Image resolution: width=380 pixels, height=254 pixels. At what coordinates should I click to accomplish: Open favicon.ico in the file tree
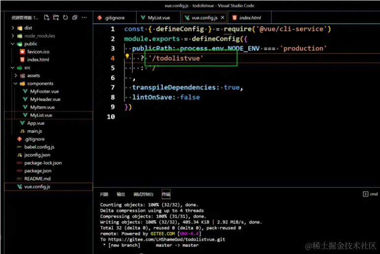tap(38, 51)
